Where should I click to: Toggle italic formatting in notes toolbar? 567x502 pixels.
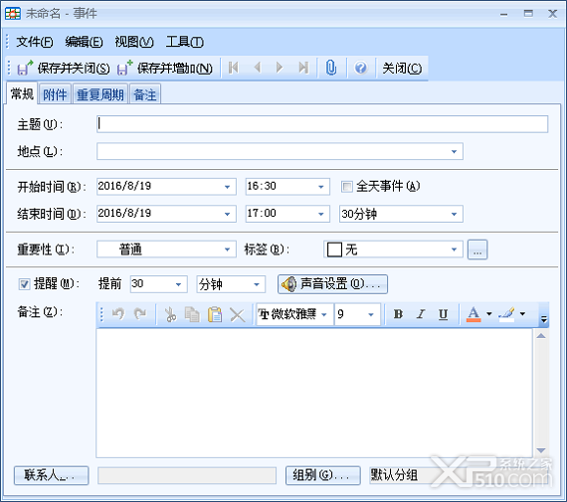tap(421, 314)
